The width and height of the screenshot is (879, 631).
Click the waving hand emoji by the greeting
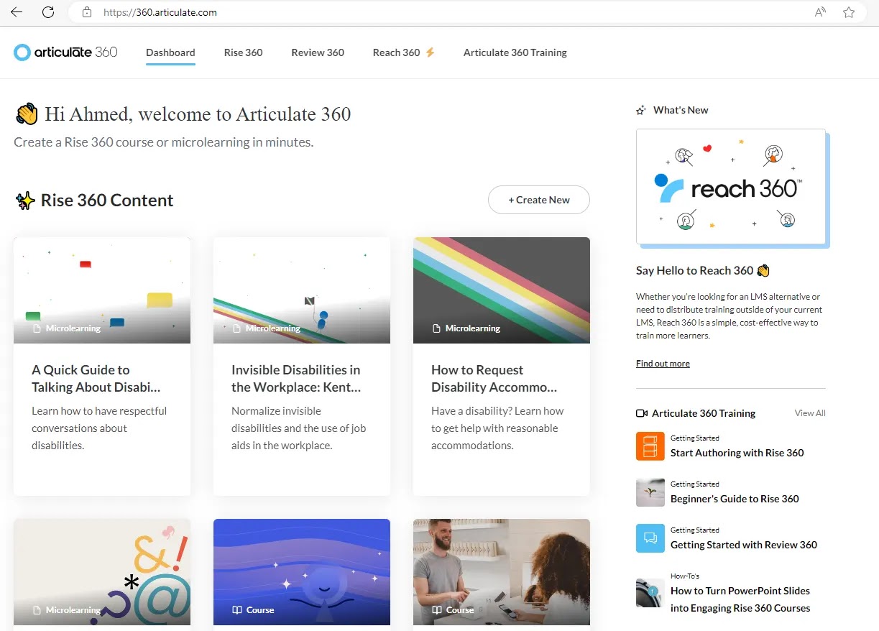pos(27,114)
